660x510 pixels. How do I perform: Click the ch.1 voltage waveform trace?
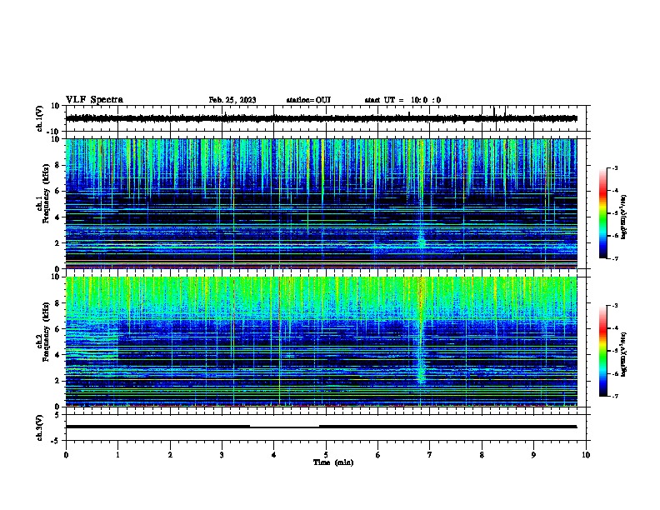[x=321, y=118]
